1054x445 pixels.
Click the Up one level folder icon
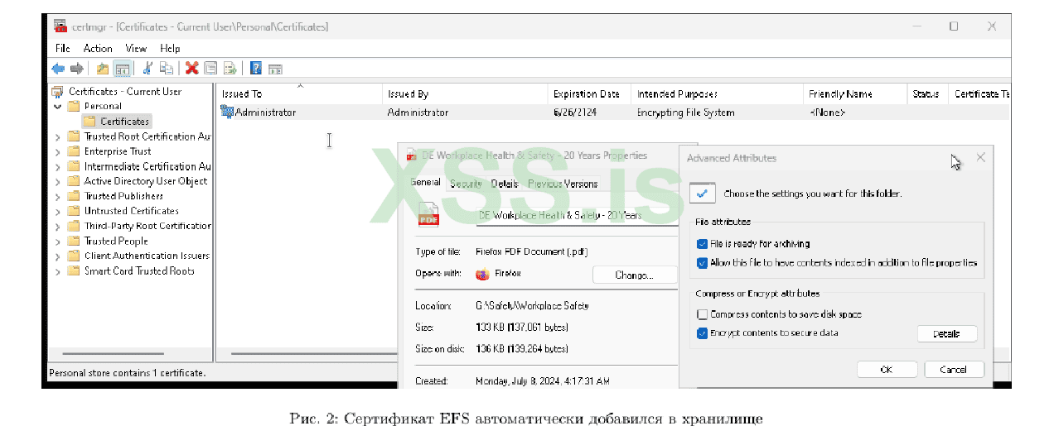(103, 69)
